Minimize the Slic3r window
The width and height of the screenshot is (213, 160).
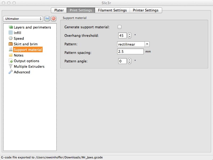coord(9,3)
